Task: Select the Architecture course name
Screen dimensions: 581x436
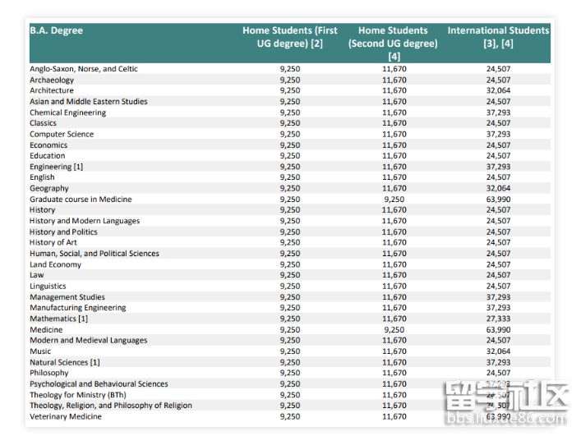Action: tap(52, 91)
